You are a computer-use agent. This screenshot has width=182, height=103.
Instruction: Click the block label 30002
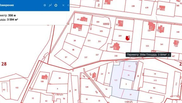tap(106, 24)
